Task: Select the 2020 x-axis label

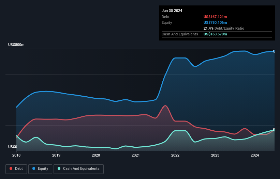Action: coord(96,156)
